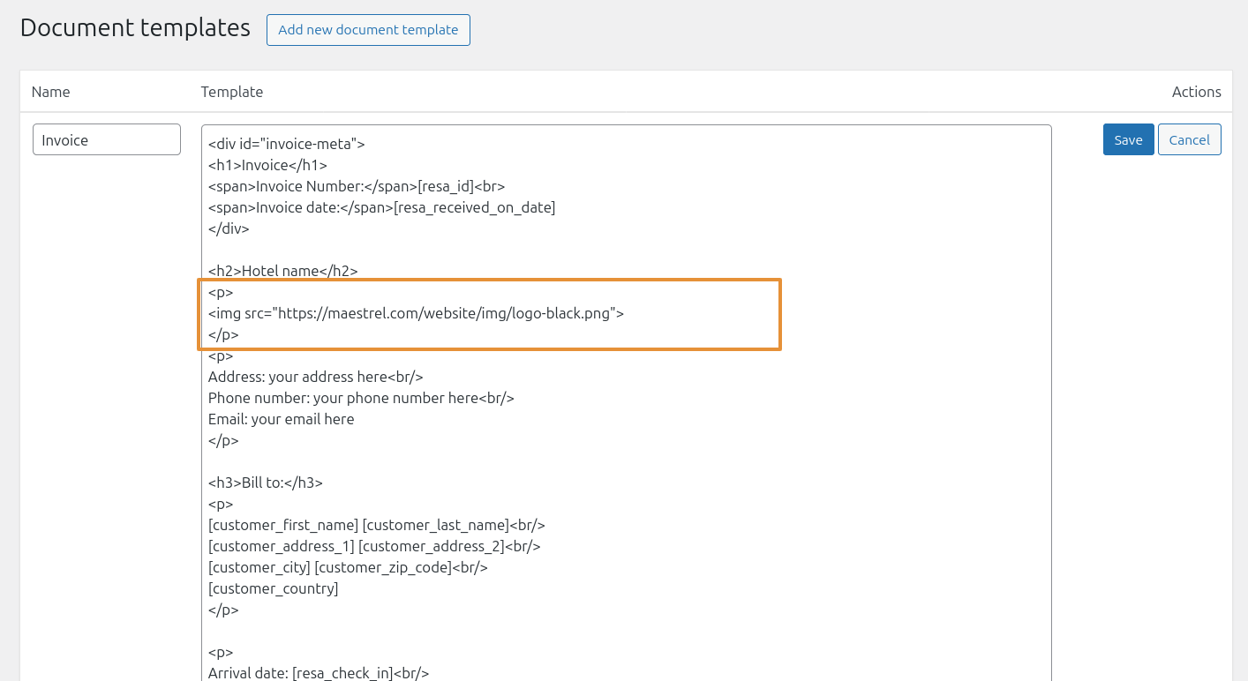Viewport: 1248px width, 681px height.
Task: Click the Name column header
Action: [50, 92]
